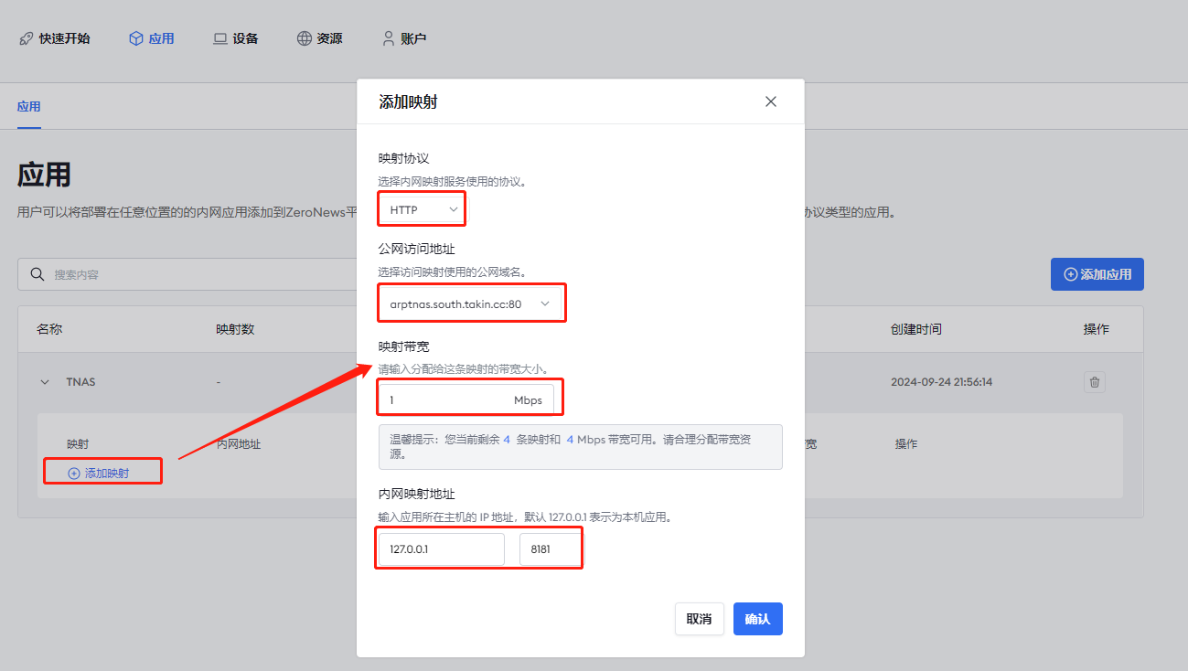This screenshot has width=1188, height=671.
Task: Click the 创建时间 column header
Action: click(916, 329)
